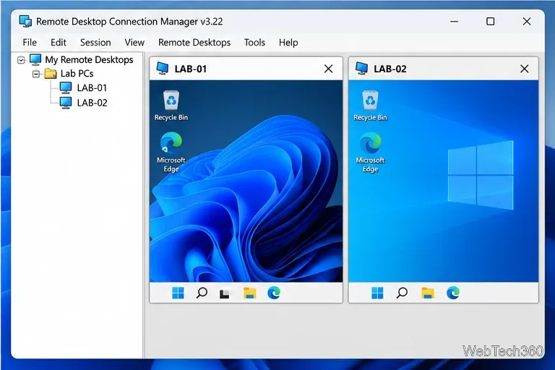Close the LAB-01 session panel

329,69
